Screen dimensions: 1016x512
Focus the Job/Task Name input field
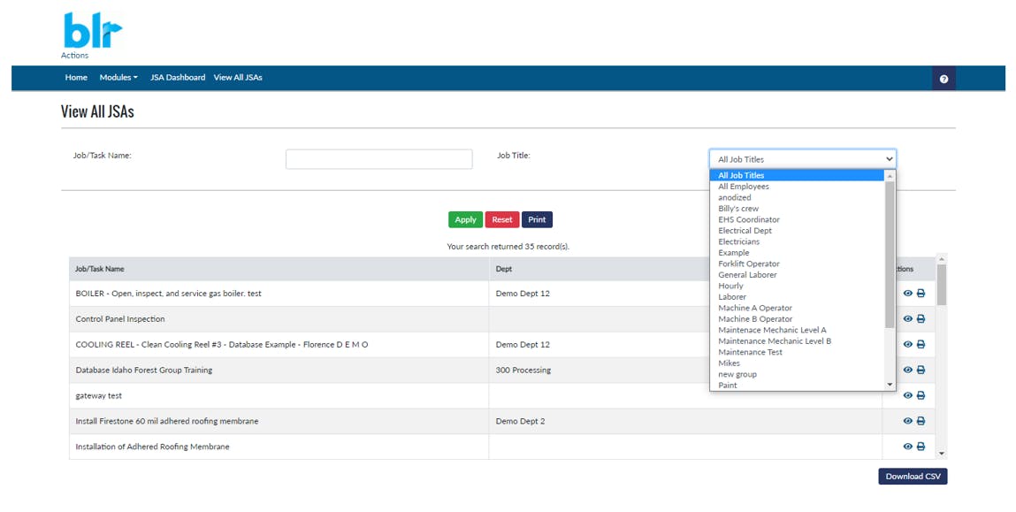point(379,159)
